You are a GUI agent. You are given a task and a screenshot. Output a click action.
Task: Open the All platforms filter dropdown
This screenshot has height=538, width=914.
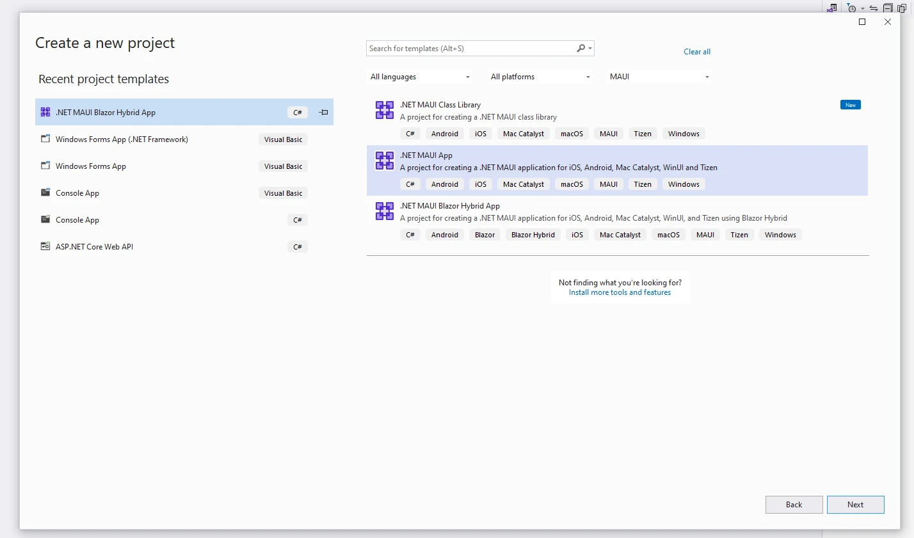click(540, 77)
